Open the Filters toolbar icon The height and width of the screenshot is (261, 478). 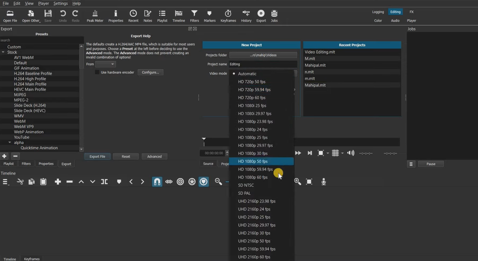(x=194, y=16)
